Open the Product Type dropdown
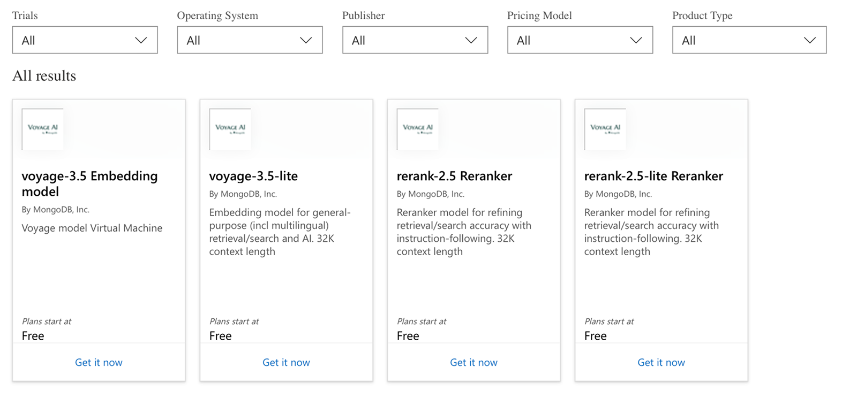The width and height of the screenshot is (842, 398). point(749,40)
